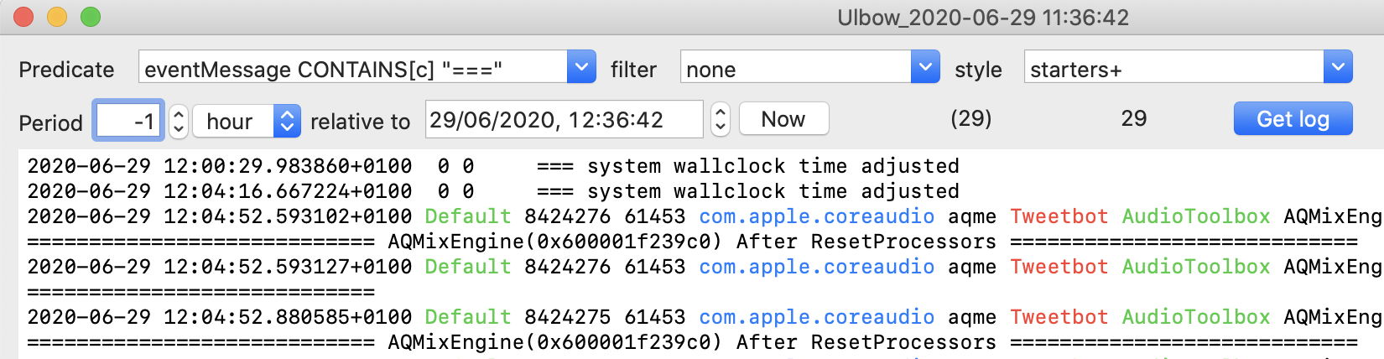1384x359 pixels.
Task: Select the 12:00:29 wallclock adjusted log line
Action: tap(493, 166)
